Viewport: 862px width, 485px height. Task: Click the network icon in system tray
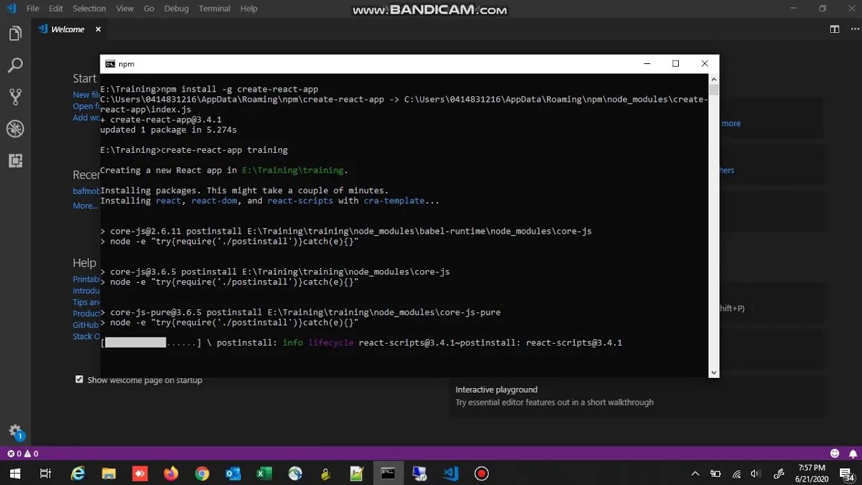pos(737,474)
